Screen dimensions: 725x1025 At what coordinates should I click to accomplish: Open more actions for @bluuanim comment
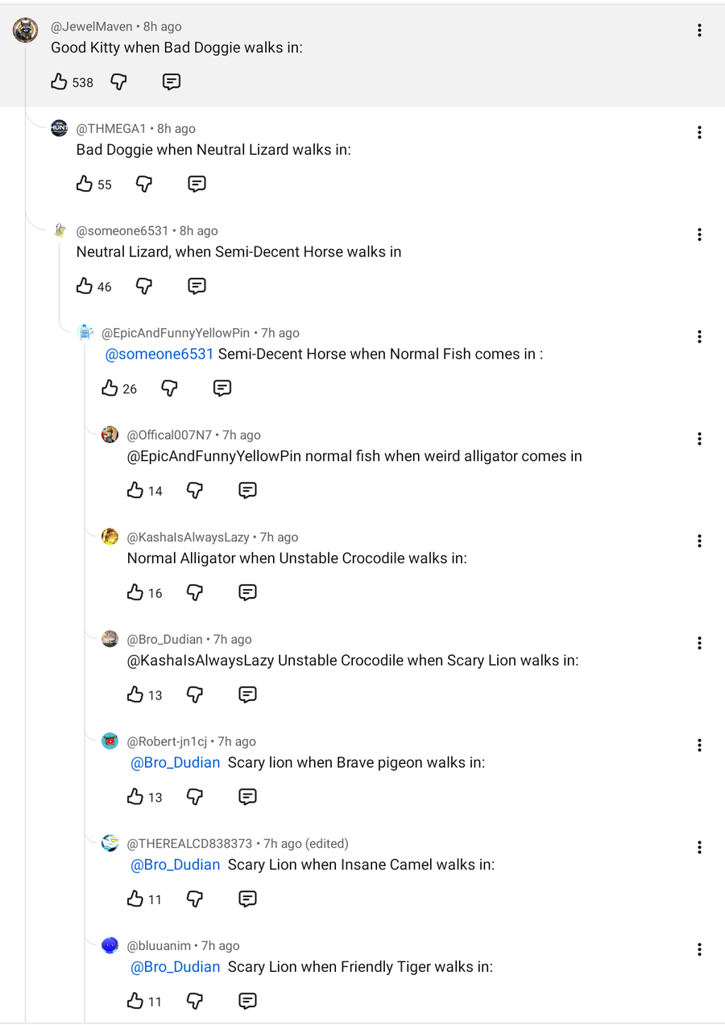coord(699,949)
